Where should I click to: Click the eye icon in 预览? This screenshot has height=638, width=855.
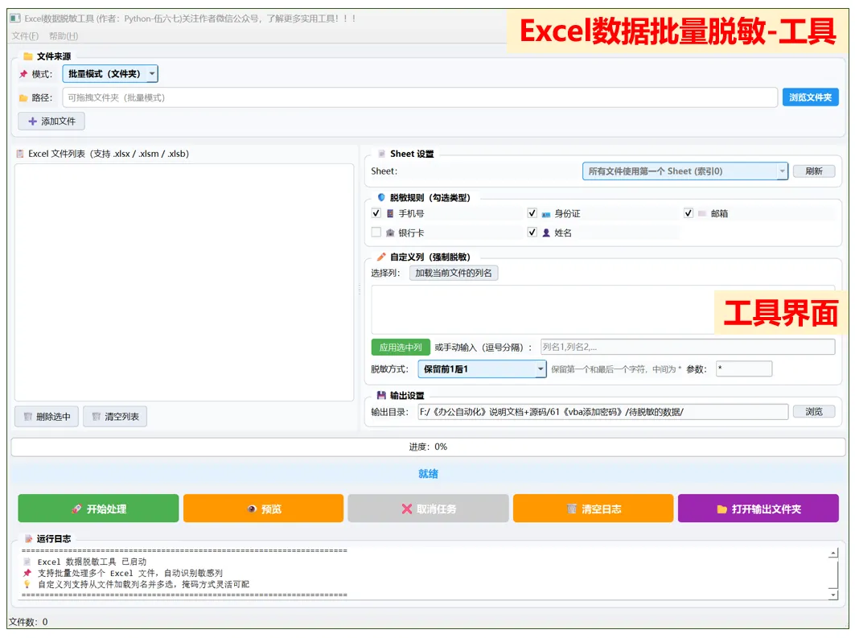click(x=252, y=508)
